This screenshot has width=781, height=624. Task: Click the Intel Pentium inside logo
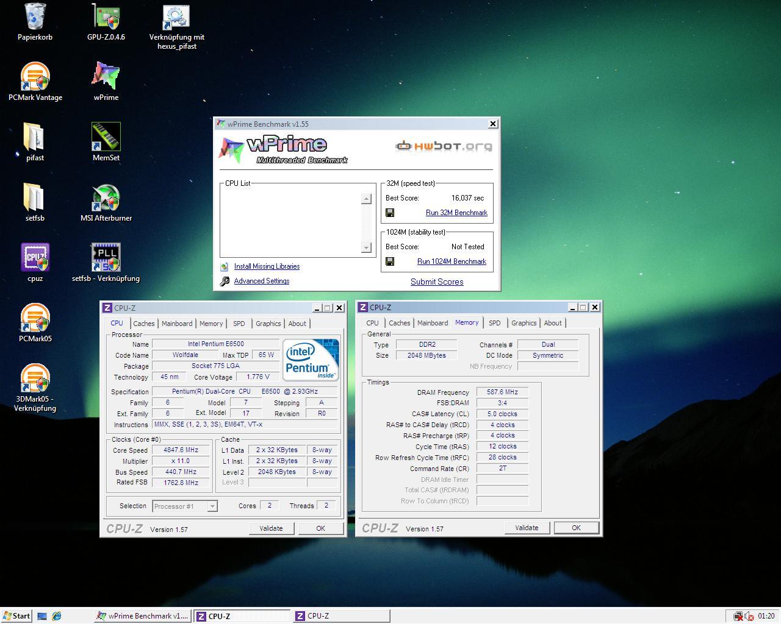[x=311, y=360]
